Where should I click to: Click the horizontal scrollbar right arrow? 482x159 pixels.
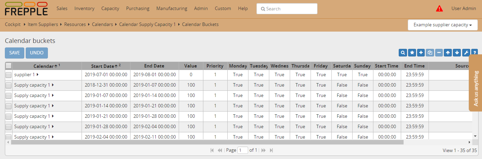[x=470, y=142]
